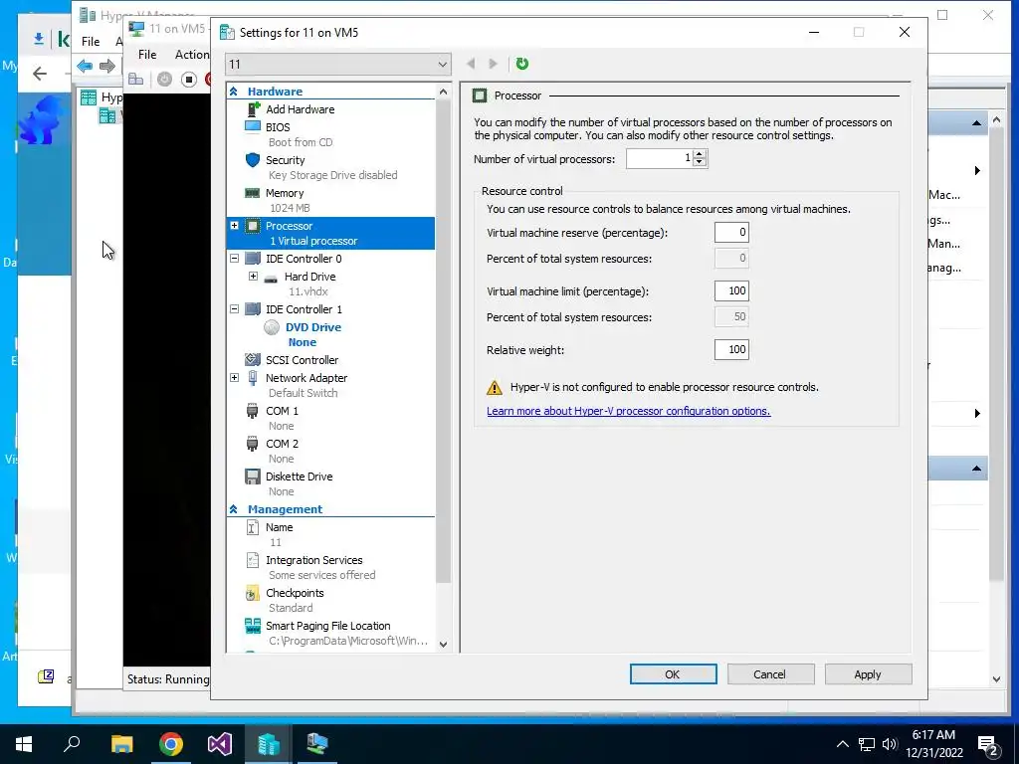Viewport: 1019px width, 764px height.
Task: Click the Smart Paging File Location icon
Action: click(253, 626)
